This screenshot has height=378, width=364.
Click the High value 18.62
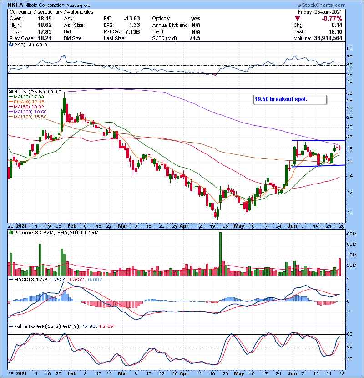pyautogui.click(x=45, y=25)
